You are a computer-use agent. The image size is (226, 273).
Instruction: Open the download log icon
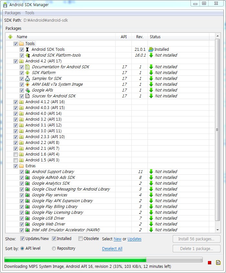pyautogui.click(x=218, y=262)
